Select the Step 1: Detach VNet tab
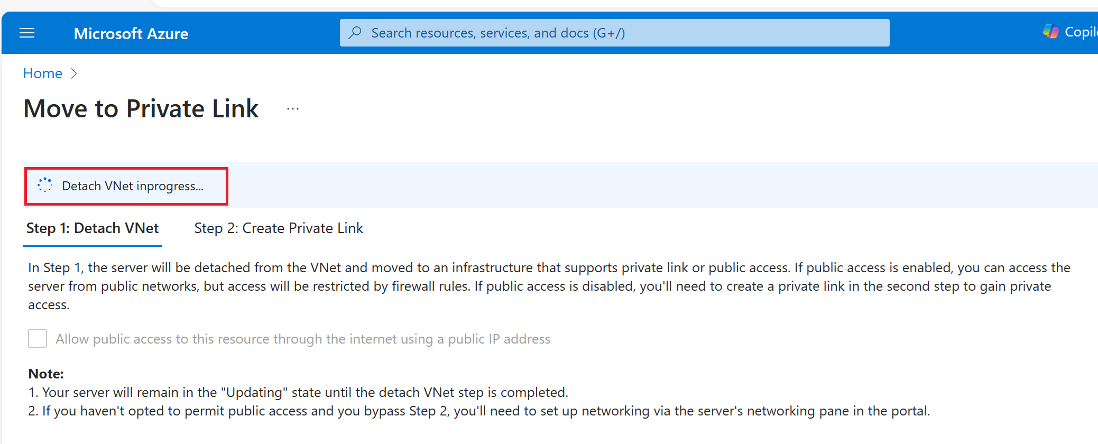 click(x=93, y=228)
